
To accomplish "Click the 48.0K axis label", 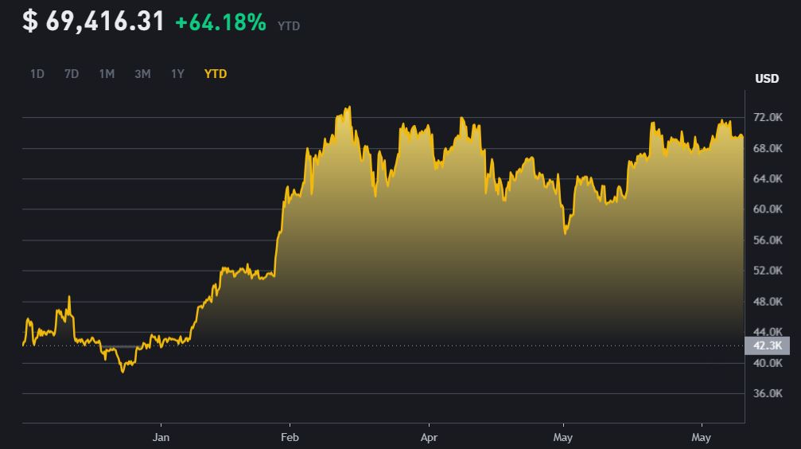I will (768, 301).
